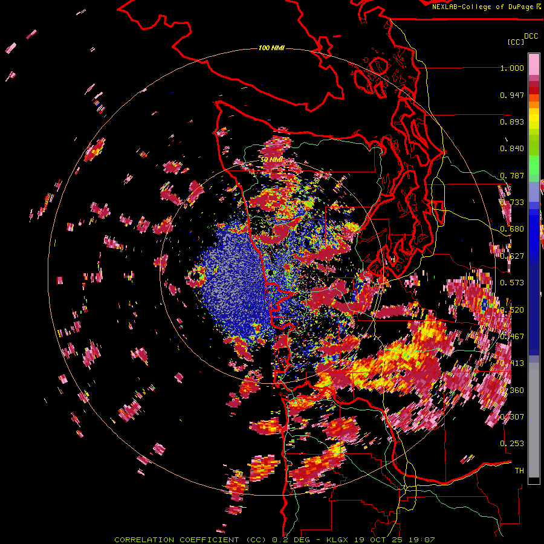The width and height of the screenshot is (544, 544).
Task: Click the 0.947 scale value
Action: tap(512, 95)
